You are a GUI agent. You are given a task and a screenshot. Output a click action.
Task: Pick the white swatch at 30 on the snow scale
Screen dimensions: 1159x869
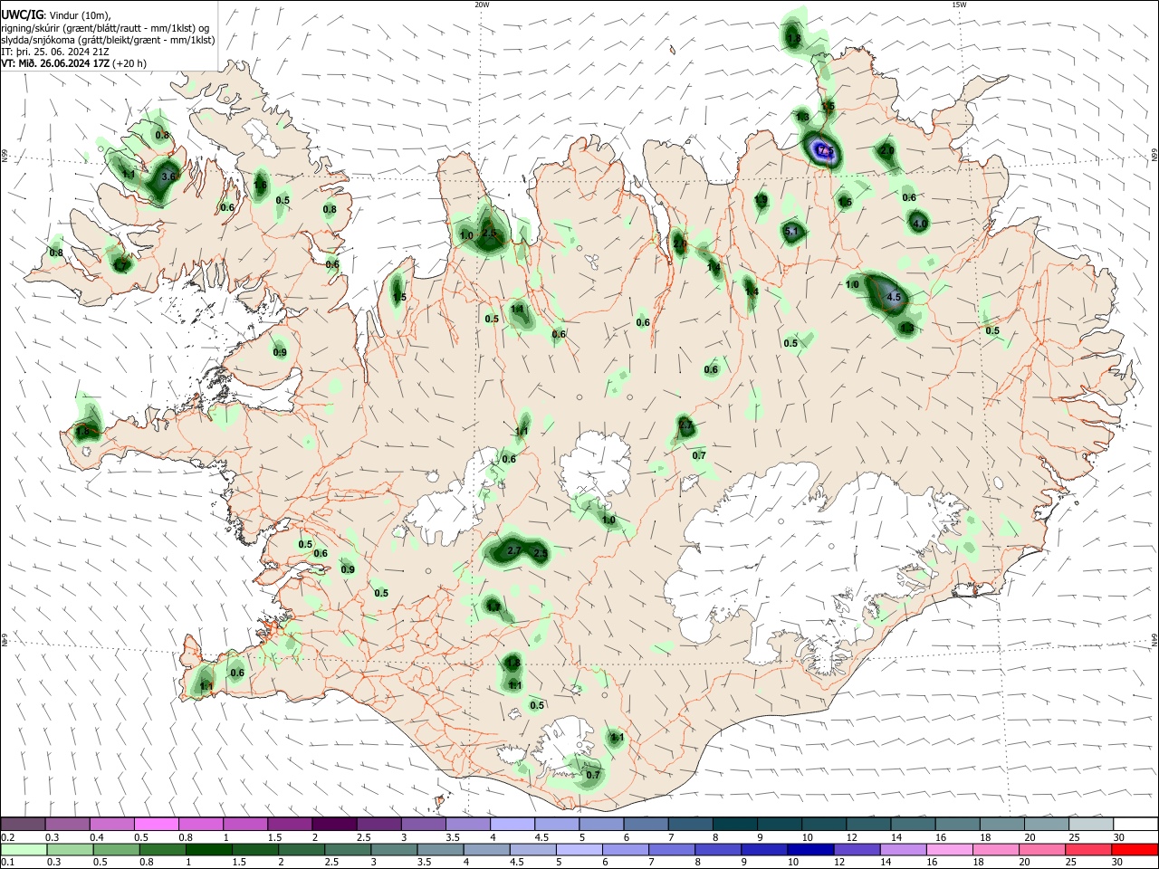pos(1135,824)
